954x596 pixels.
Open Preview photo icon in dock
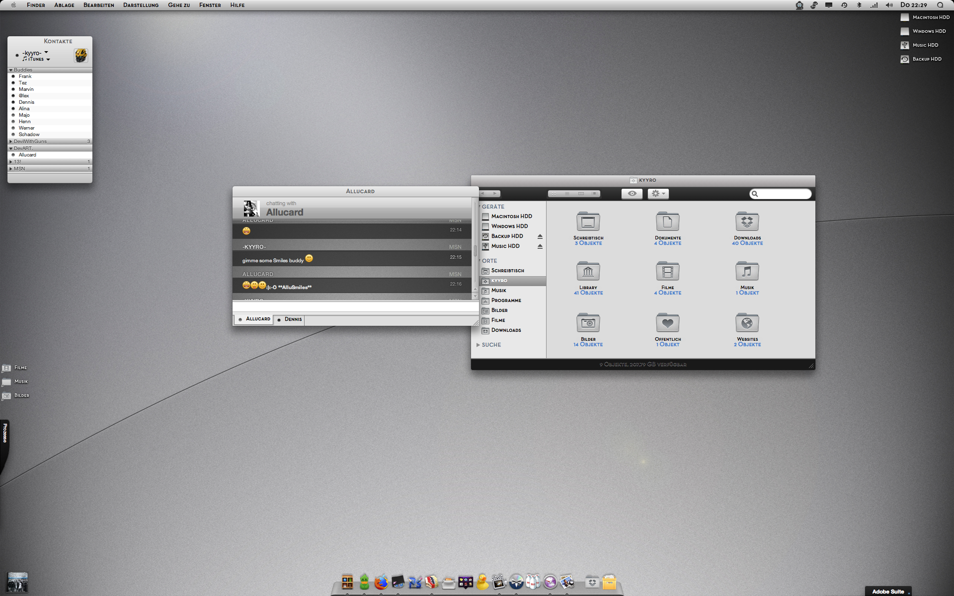tap(567, 582)
